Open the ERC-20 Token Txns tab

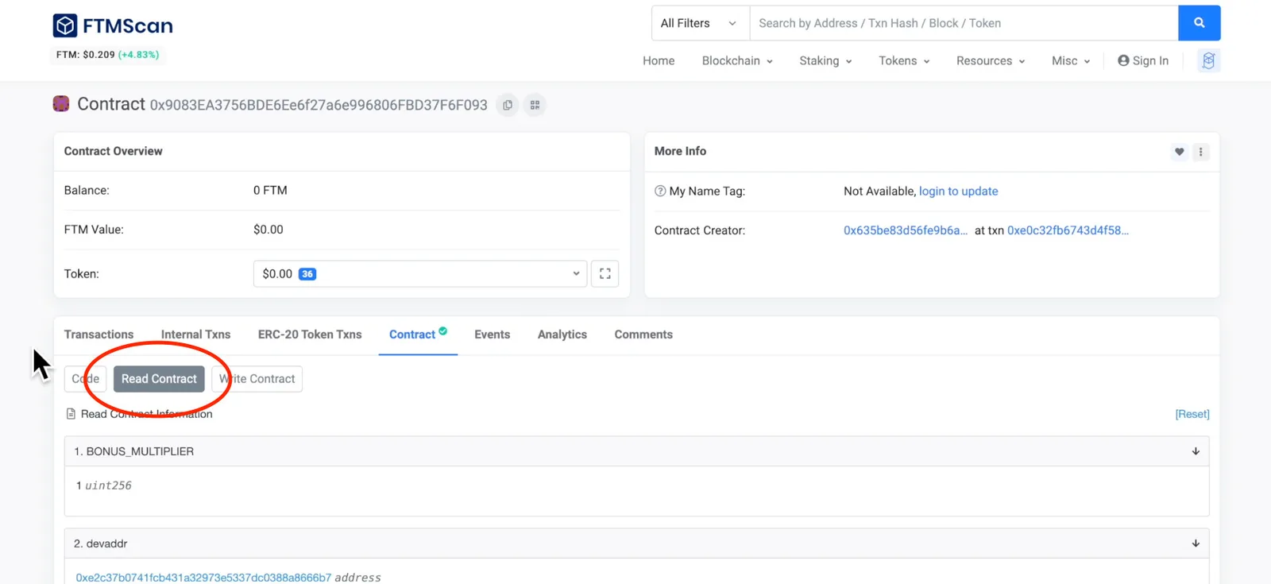point(310,335)
